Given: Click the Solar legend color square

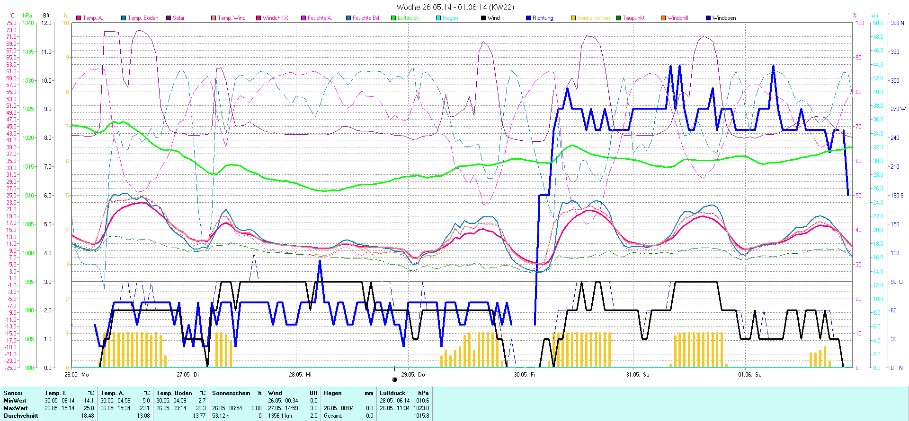Looking at the screenshot, I should point(169,18).
